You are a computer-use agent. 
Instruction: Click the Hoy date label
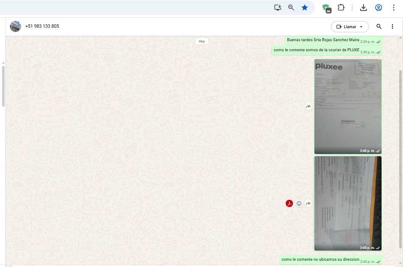202,41
